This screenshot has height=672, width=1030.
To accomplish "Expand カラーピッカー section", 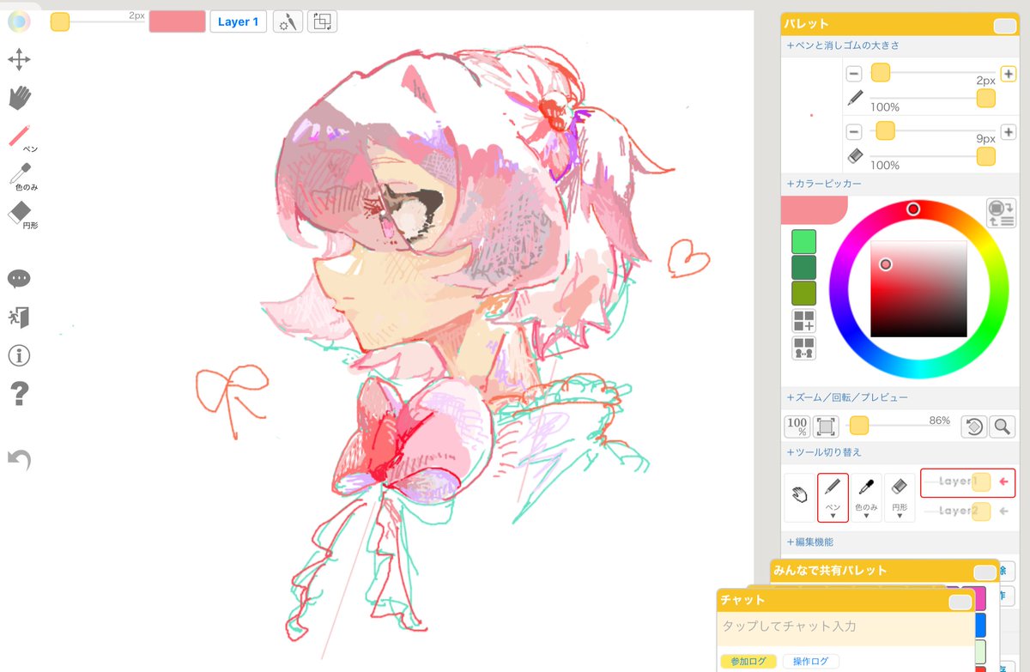I will coord(824,184).
